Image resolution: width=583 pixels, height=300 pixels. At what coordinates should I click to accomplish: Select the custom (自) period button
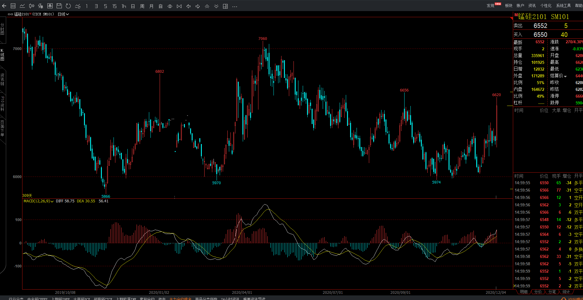161,6
